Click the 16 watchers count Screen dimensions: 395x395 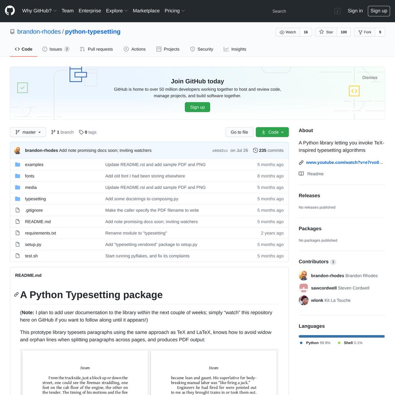[x=306, y=32]
